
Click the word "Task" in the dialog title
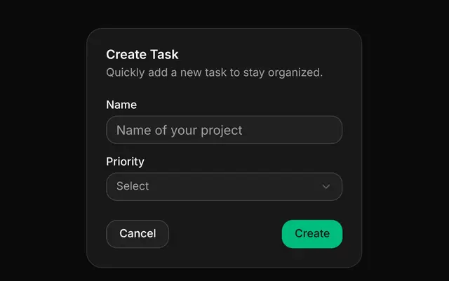point(164,55)
